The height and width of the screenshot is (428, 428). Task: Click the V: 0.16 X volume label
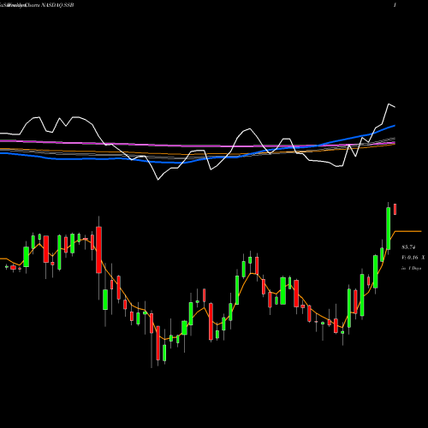(x=413, y=258)
